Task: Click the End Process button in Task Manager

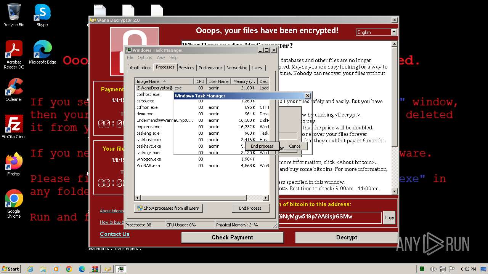Action: point(250,208)
